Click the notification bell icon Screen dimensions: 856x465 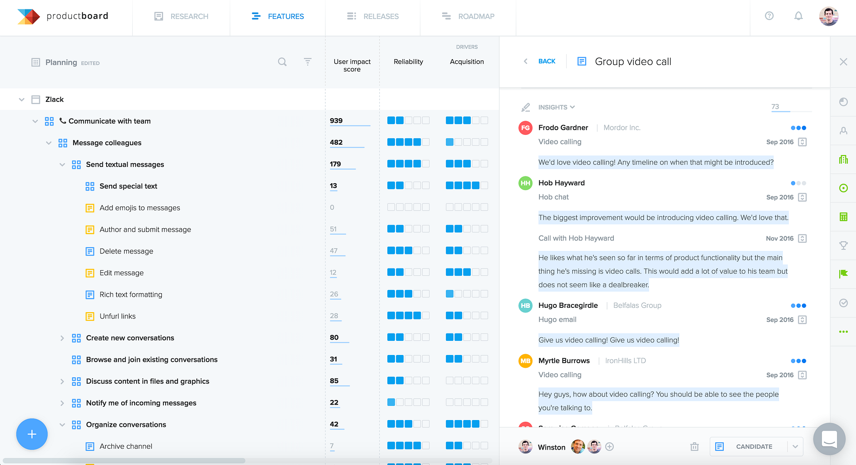tap(798, 16)
